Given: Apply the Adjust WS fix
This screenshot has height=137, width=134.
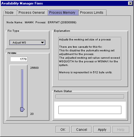Looking at the screenshot, I should coord(102,129).
